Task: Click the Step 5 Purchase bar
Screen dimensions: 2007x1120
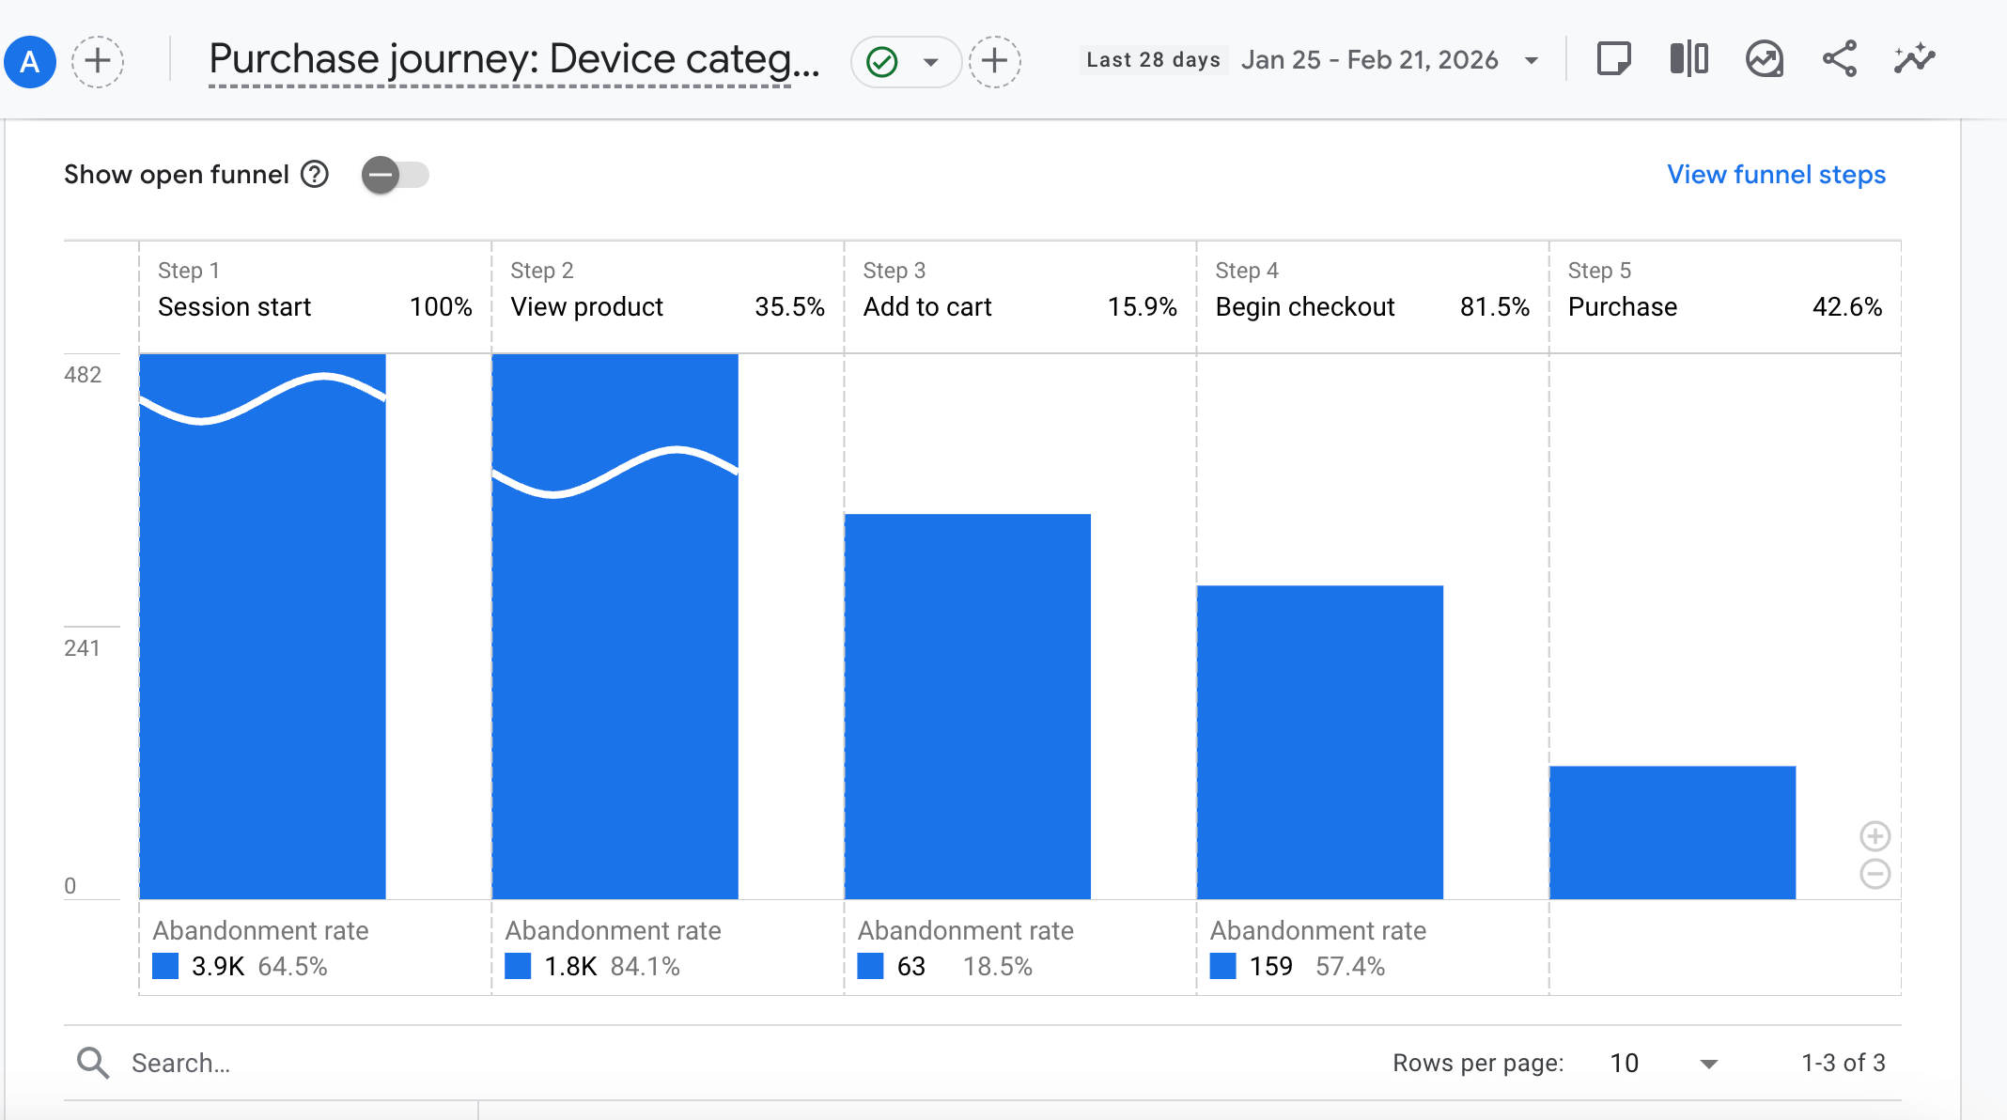Action: click(x=1672, y=832)
